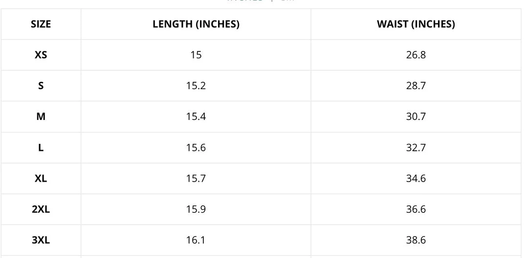Click the length value 15.6
Viewport: 528px width, 258px height.
(196, 147)
